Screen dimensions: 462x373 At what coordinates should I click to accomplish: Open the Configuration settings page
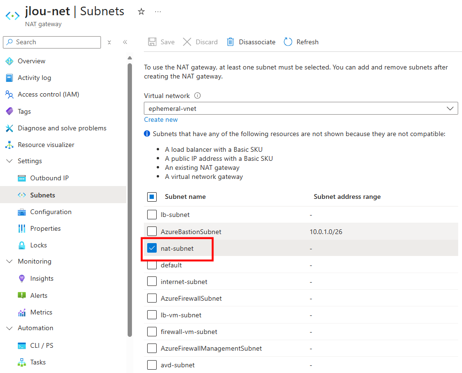50,212
